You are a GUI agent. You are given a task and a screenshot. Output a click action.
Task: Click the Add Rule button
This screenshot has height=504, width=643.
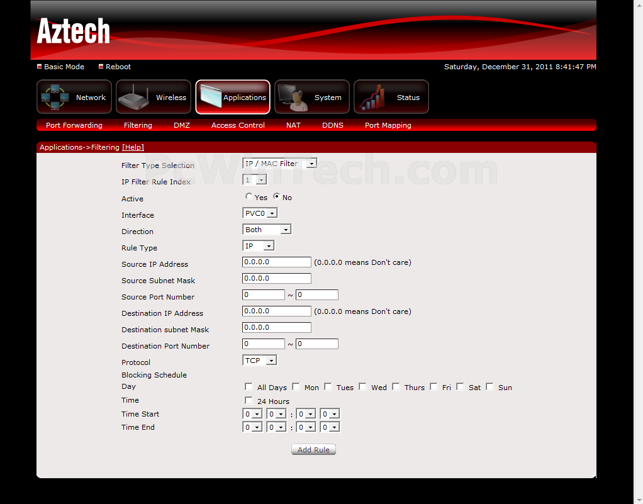[x=314, y=450]
